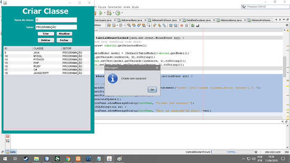Viewport: 290px width, 163px height.
Task: Select the PYTHON row in the table
Action: (x=47, y=59)
